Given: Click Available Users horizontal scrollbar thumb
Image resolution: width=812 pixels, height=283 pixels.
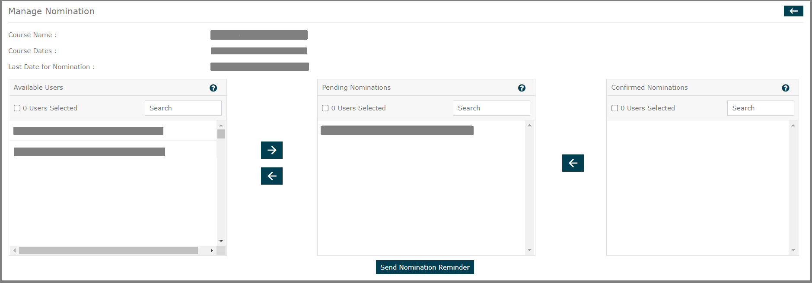Looking at the screenshot, I should pos(108,250).
